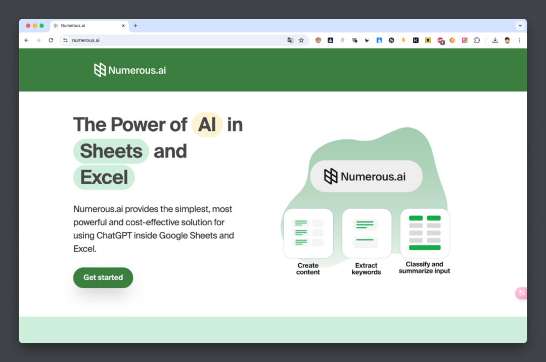This screenshot has height=362, width=546.
Task: Open the black K extension icon
Action: pyautogui.click(x=416, y=40)
